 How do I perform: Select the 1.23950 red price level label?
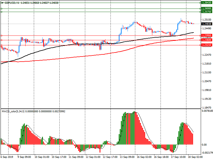(207, 35)
